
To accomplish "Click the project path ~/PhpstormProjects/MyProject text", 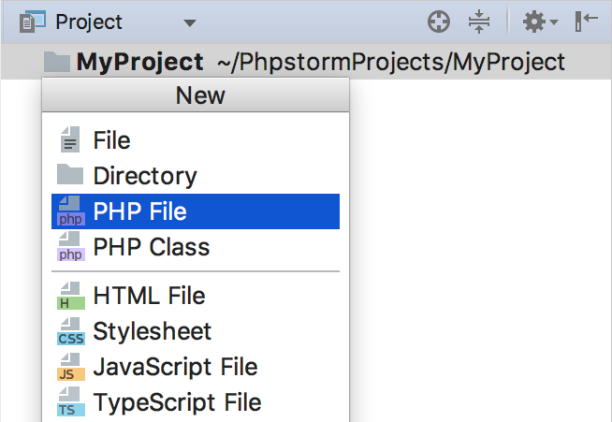I will tap(391, 62).
